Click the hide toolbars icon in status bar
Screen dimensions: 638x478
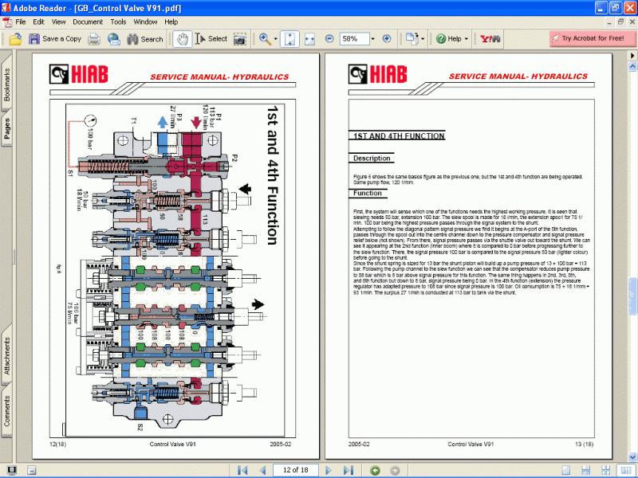[x=32, y=470]
